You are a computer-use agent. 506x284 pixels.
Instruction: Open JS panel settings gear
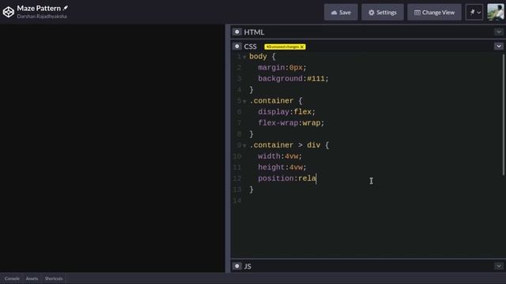pos(237,266)
